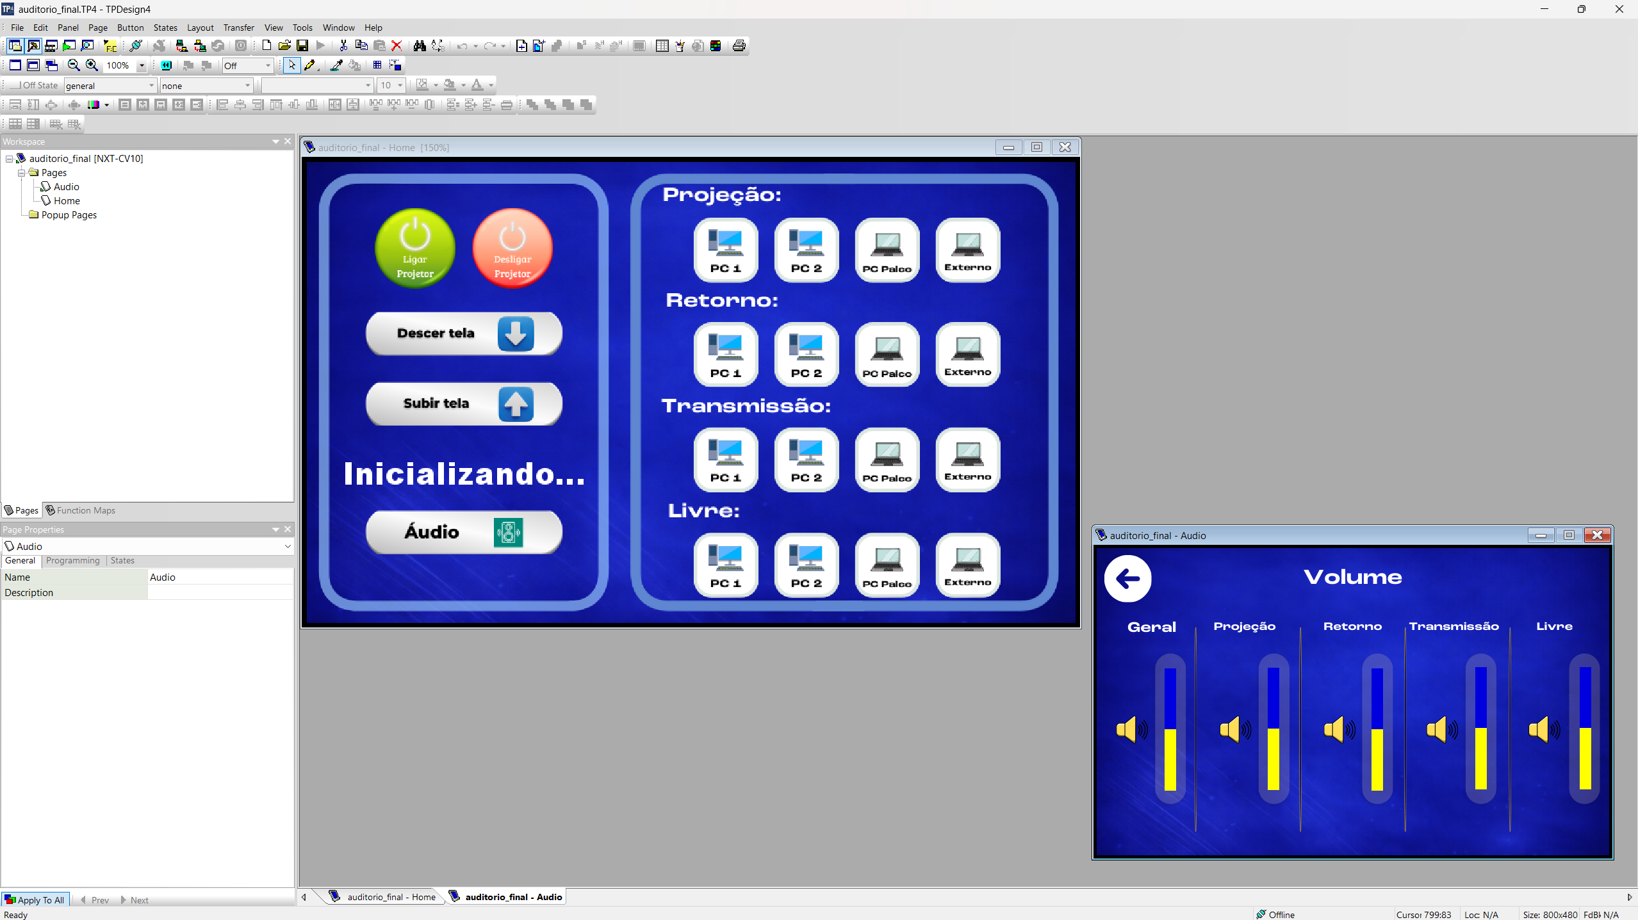Click the Print icon in the toolbar

739,46
